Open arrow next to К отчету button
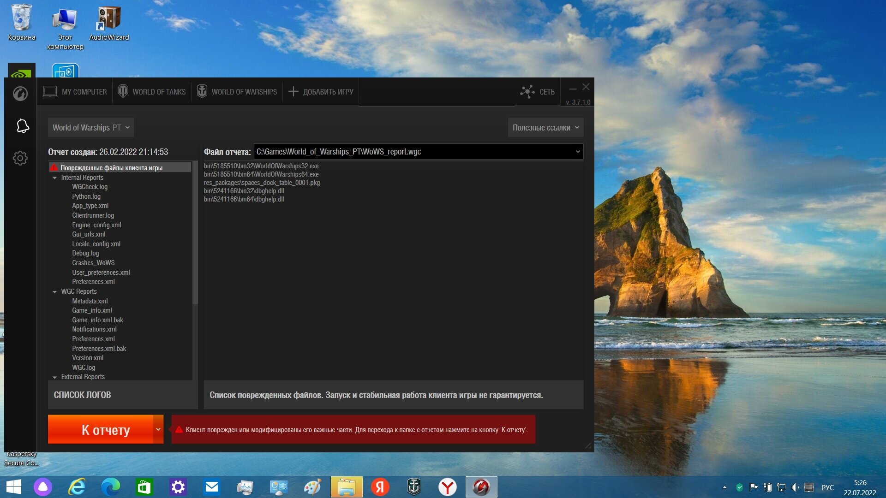The height and width of the screenshot is (498, 886). click(158, 430)
